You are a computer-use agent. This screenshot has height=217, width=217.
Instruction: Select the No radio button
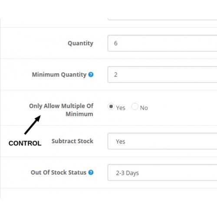pos(135,106)
